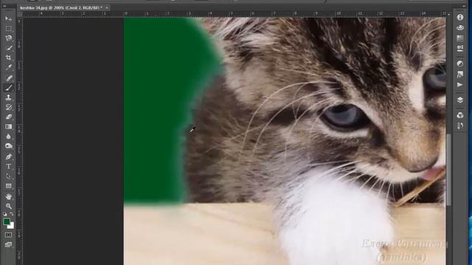Select the Eraser tool
472x265 pixels.
(8, 117)
